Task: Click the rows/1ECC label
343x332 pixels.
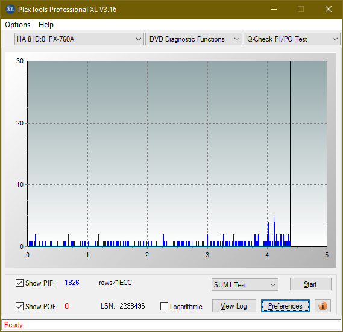Action: click(x=115, y=283)
